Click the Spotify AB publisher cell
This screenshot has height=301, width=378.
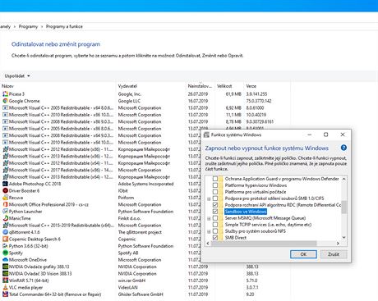click(128, 253)
